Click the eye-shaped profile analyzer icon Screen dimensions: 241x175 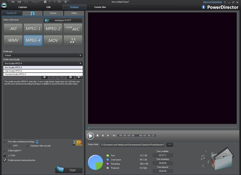[x=79, y=77]
